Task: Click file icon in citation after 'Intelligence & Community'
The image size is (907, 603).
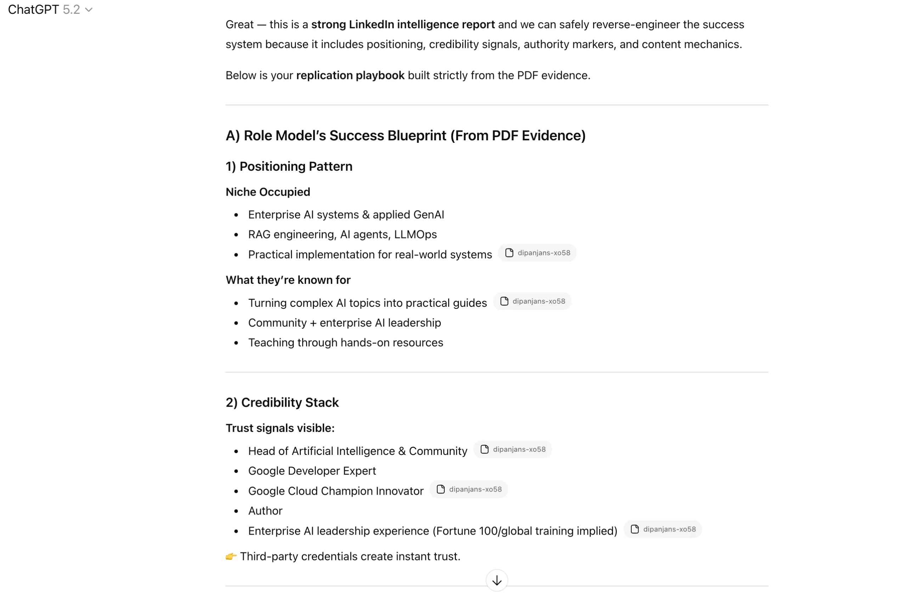Action: click(x=484, y=449)
